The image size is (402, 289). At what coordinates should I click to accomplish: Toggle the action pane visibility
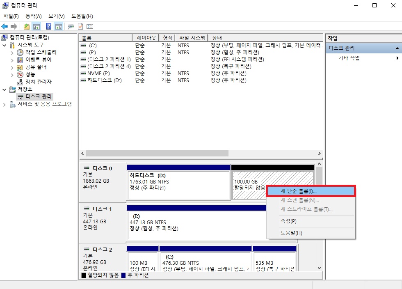click(58, 26)
